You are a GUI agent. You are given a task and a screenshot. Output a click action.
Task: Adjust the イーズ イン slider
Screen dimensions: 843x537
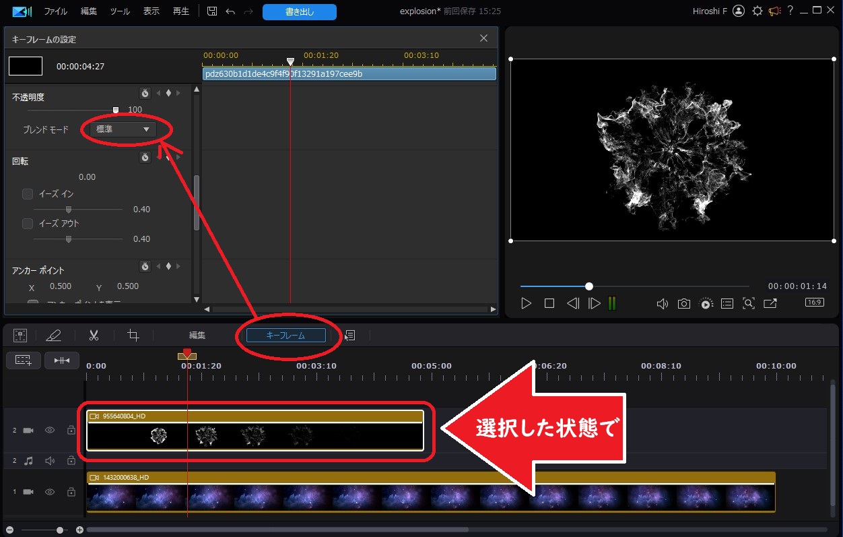[x=68, y=210]
